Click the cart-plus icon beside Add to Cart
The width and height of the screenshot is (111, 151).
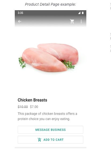pyautogui.click(x=39, y=140)
